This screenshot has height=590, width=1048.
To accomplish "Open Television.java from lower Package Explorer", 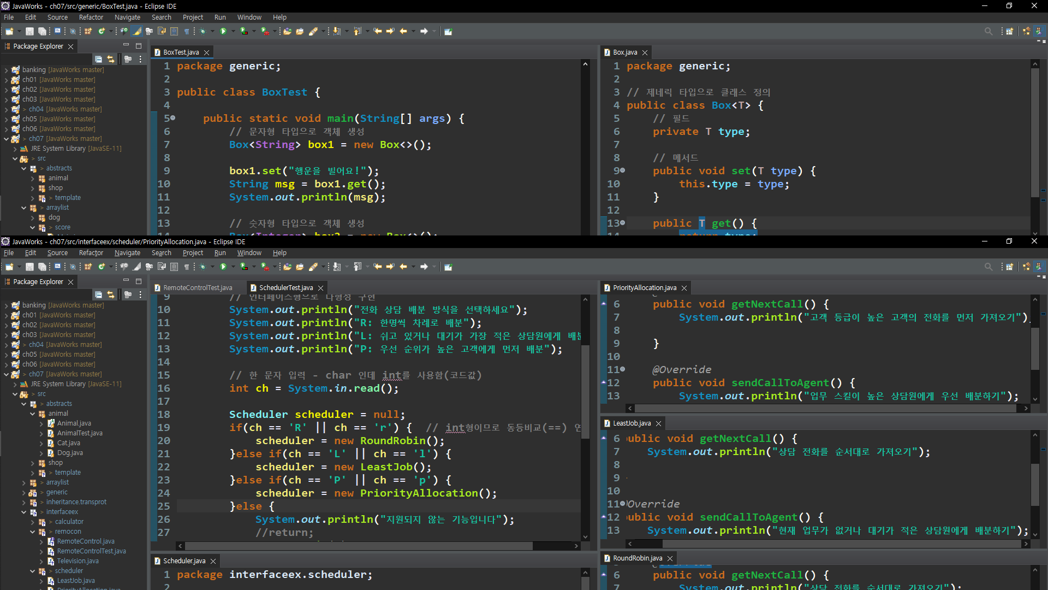I will (x=78, y=561).
